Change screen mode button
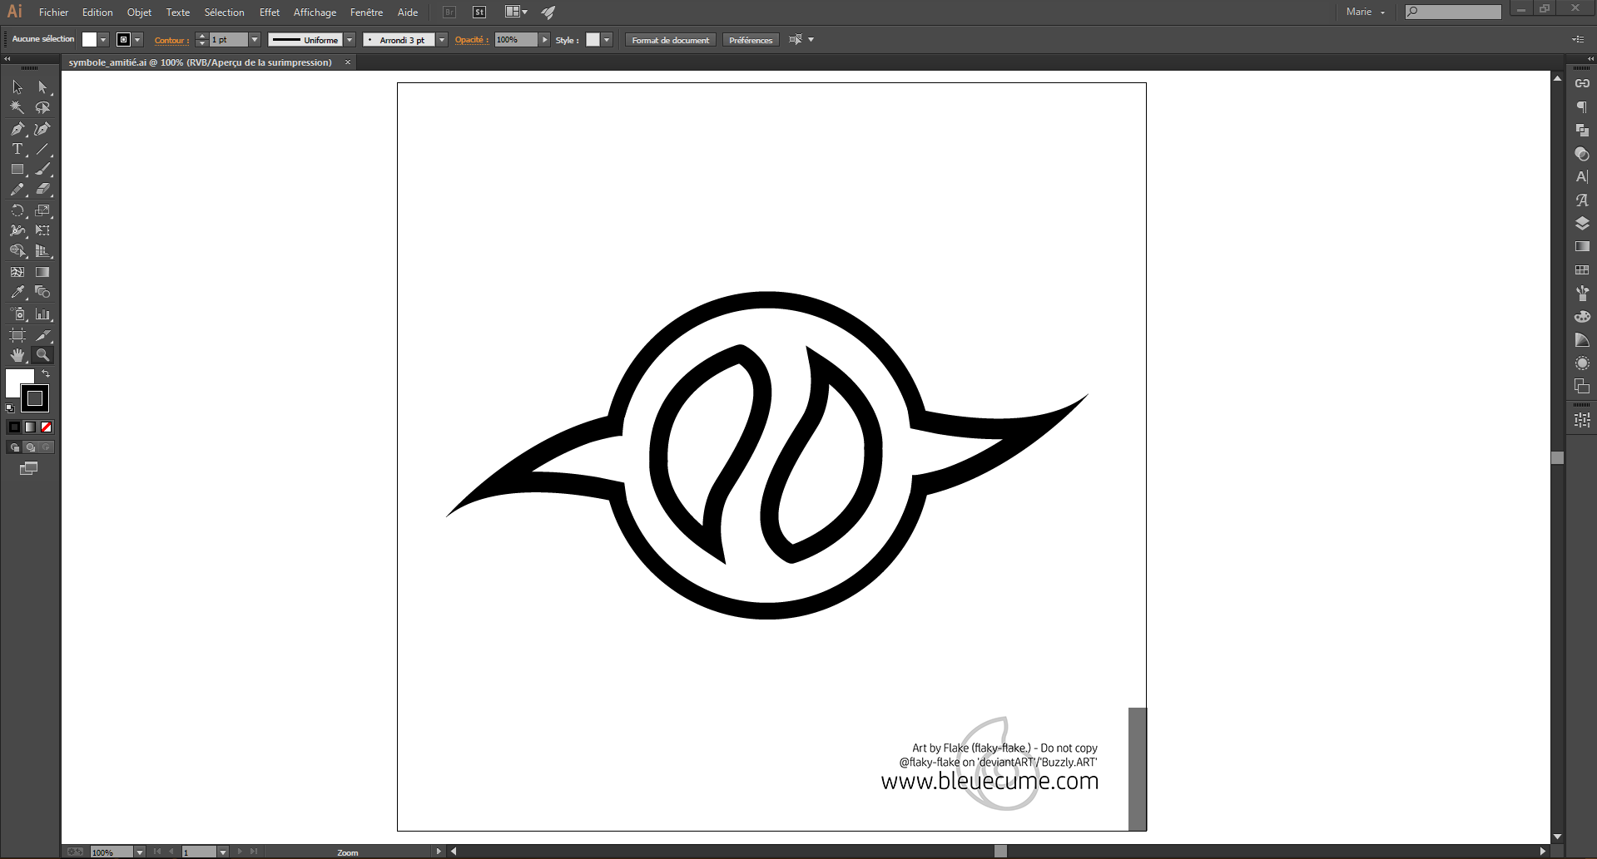 click(x=29, y=469)
